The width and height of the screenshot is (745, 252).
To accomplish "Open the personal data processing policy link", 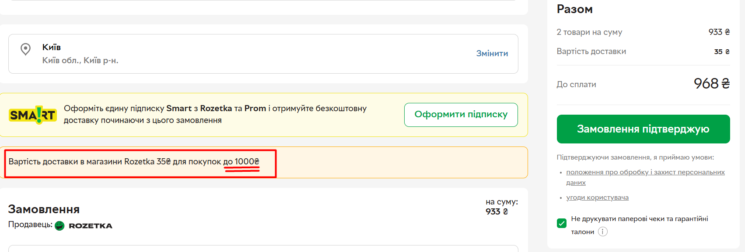I will click(645, 172).
